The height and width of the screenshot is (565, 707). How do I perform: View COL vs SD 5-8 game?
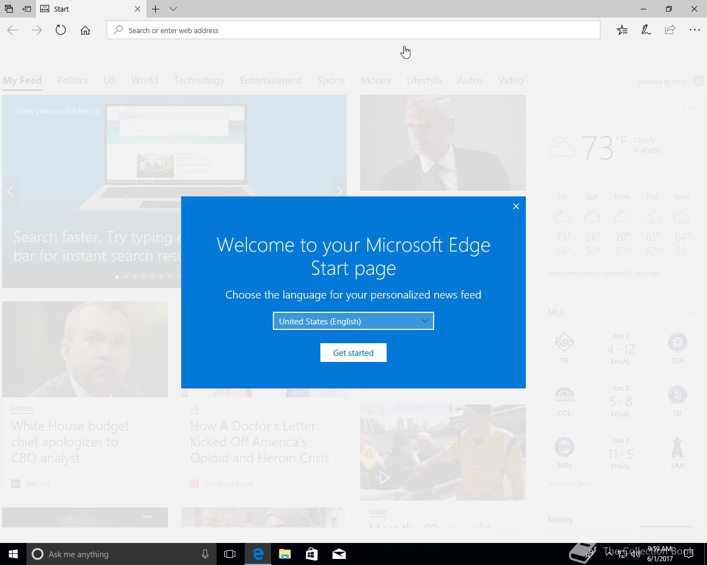(621, 401)
